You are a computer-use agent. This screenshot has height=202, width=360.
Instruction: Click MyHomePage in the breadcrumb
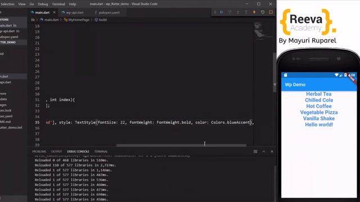coord(79,20)
